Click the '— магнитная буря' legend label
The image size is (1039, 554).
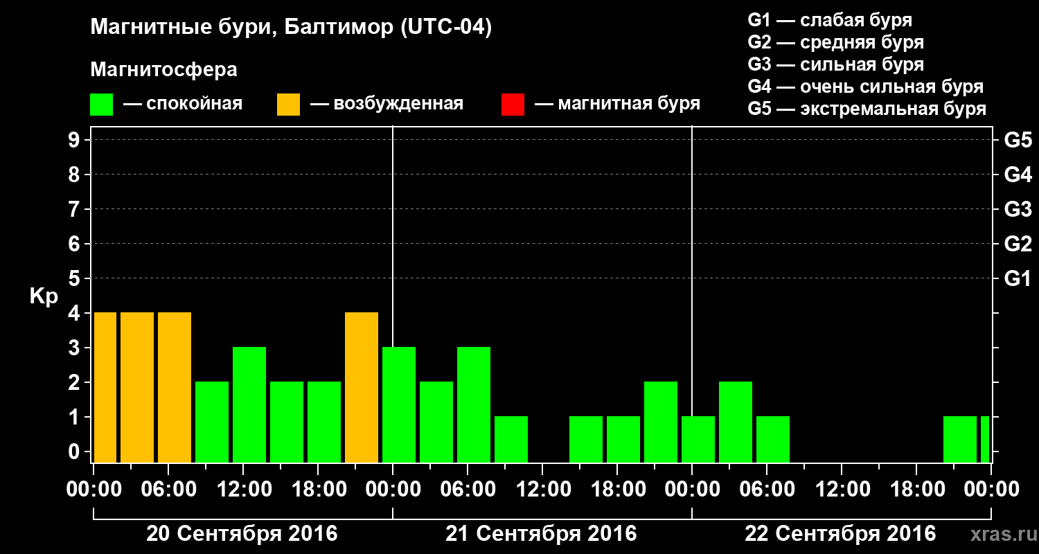coord(617,105)
